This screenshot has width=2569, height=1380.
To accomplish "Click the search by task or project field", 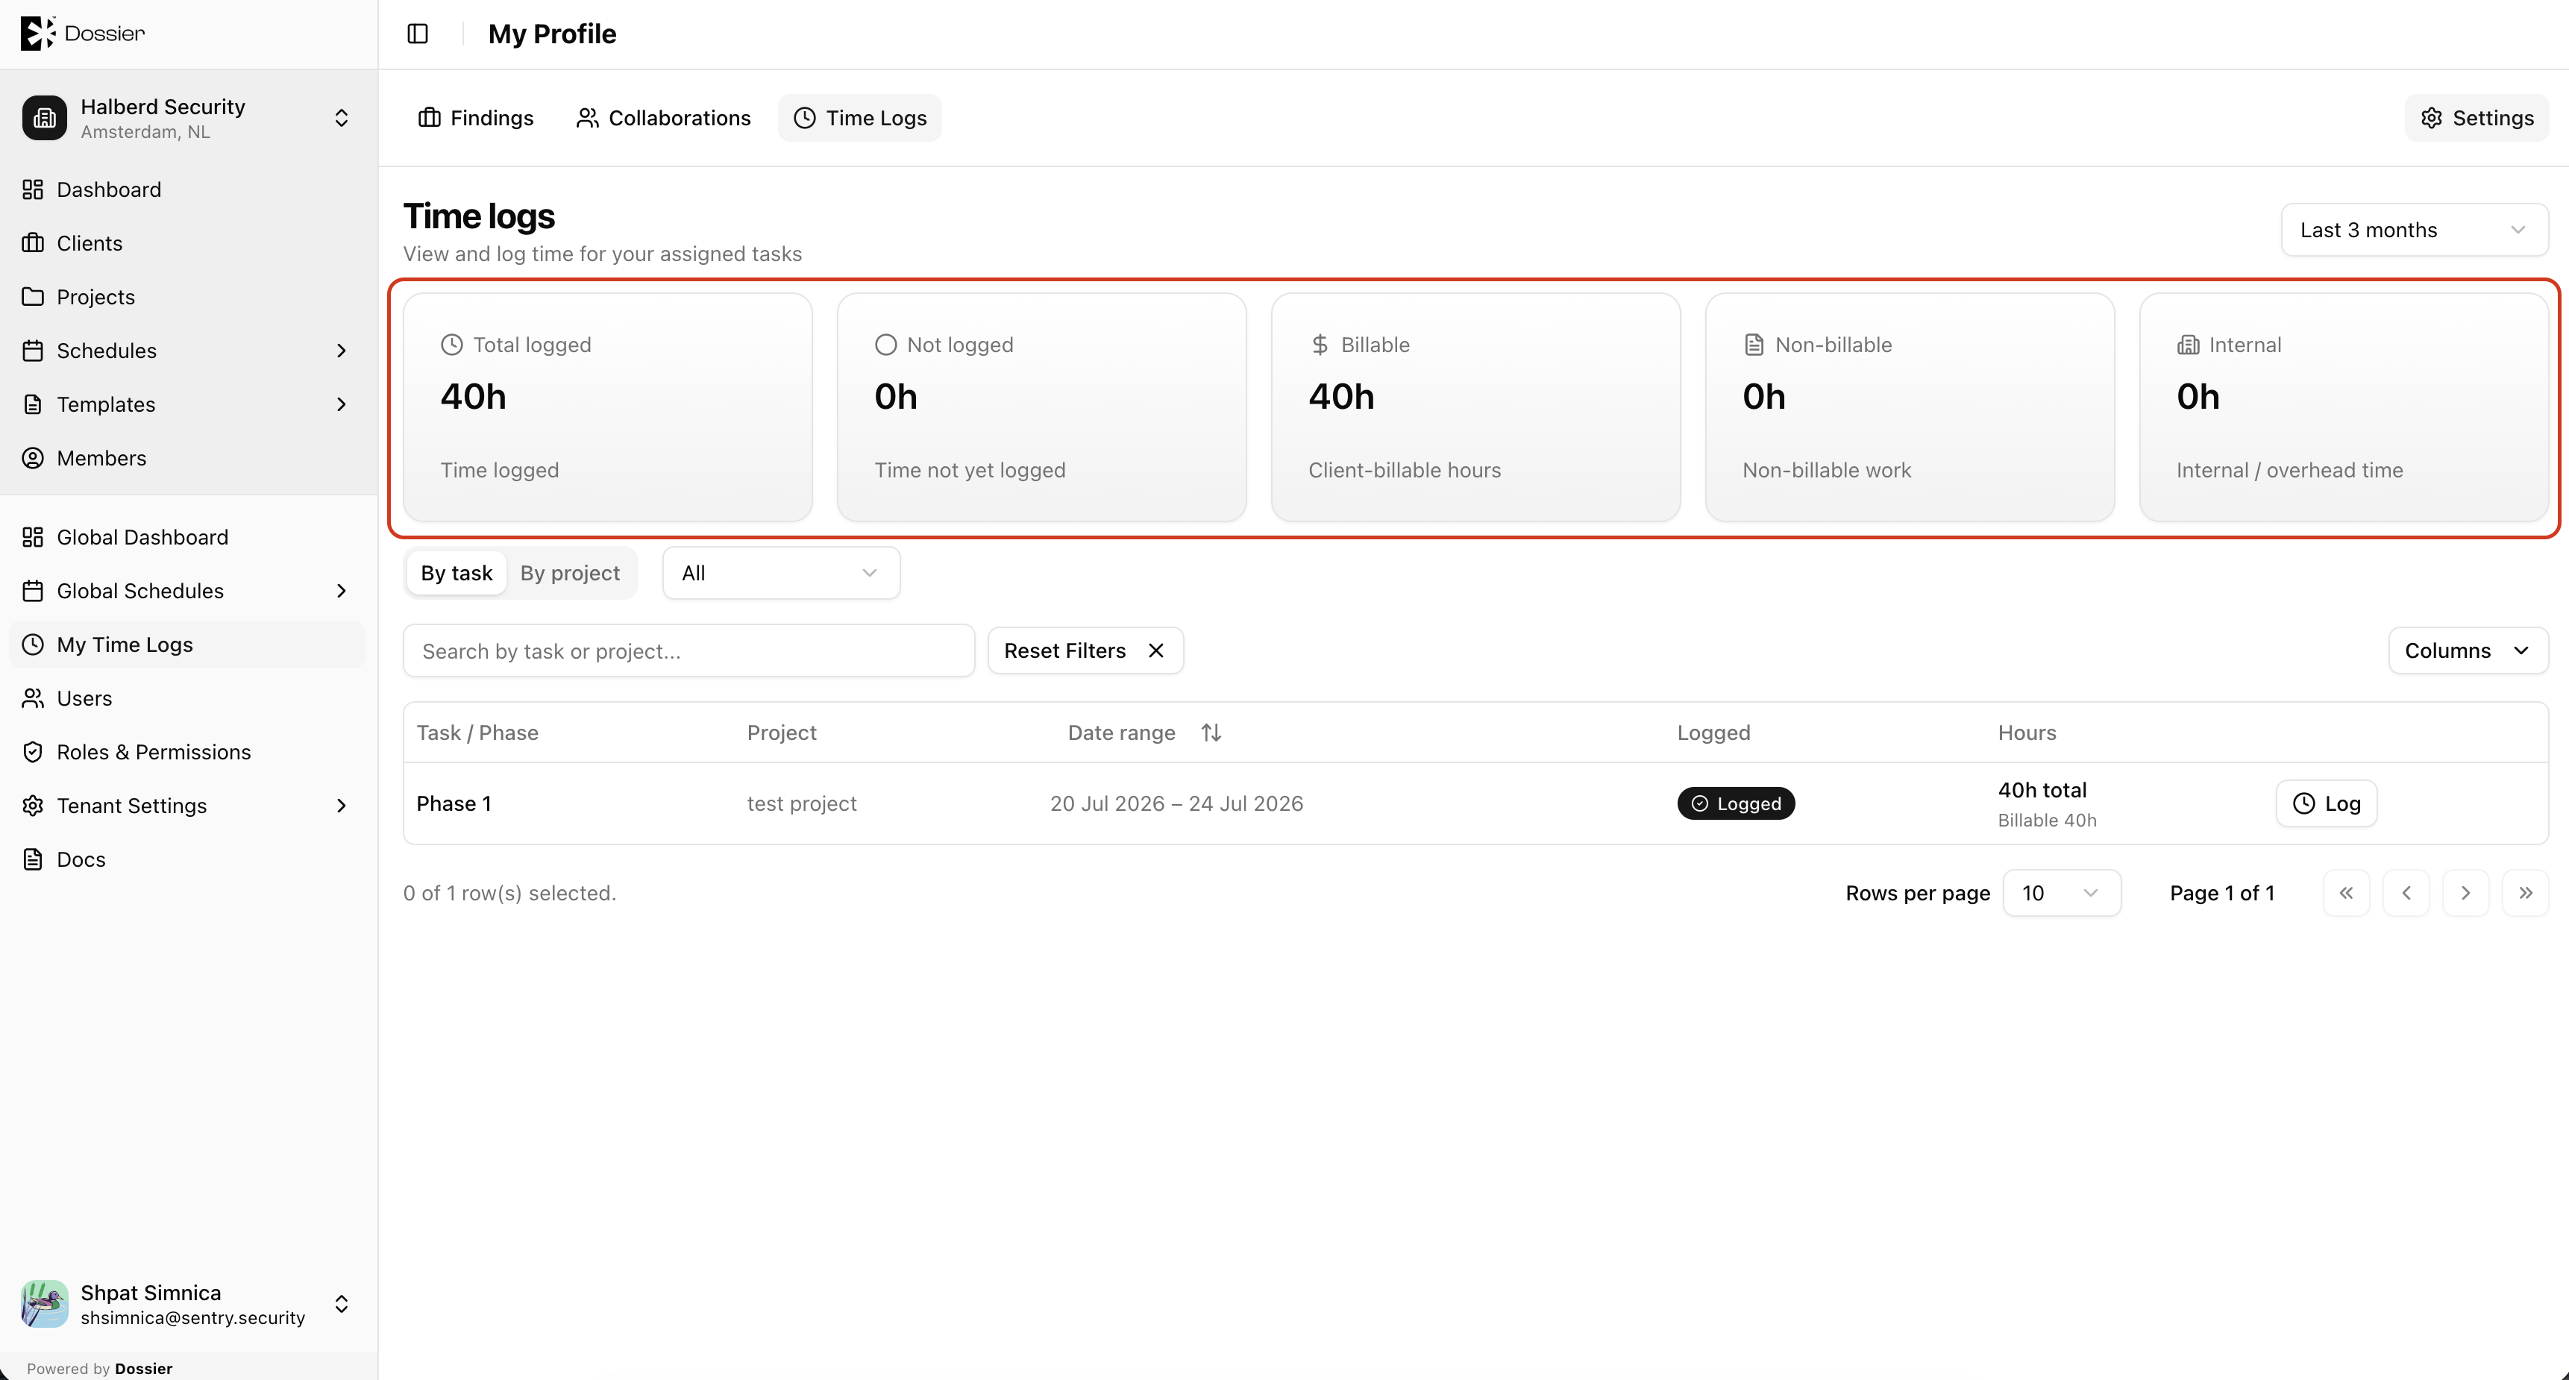I will [x=689, y=651].
